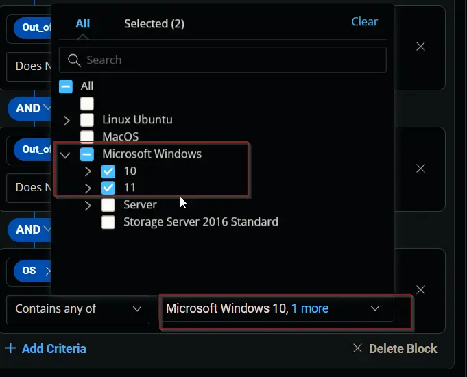This screenshot has width=467, height=377.
Task: Click the X icon beside Delete Block
Action: (x=357, y=348)
